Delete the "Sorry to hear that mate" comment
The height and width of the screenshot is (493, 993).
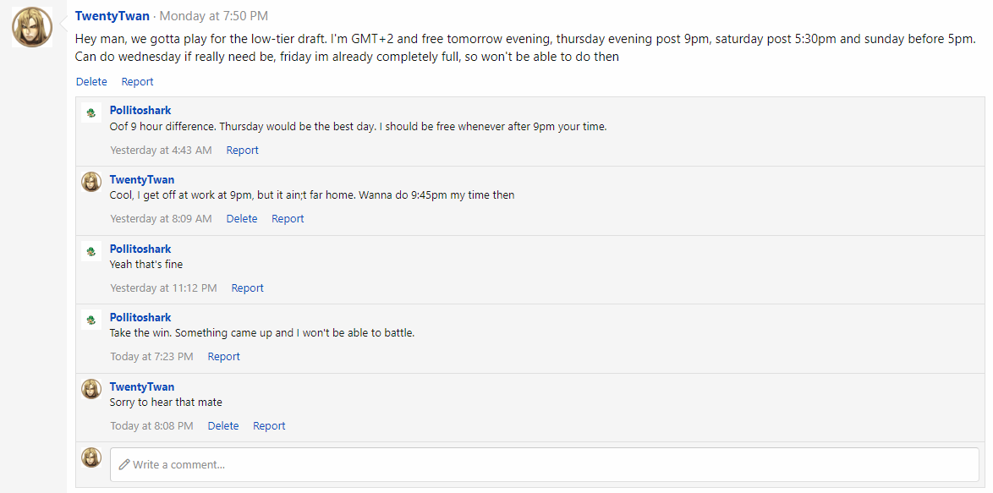(222, 426)
